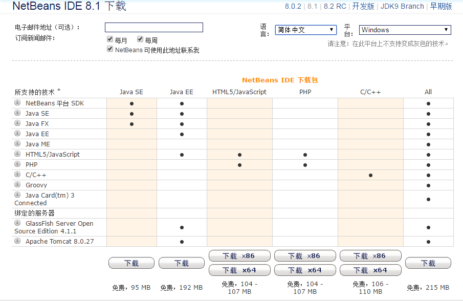The image size is (463, 301).
Task: Open the 8.2 RC version link
Action: click(x=335, y=6)
